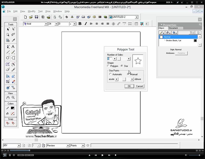Choose the Line tool
Screen dimensions: 205x159
tap(8, 52)
